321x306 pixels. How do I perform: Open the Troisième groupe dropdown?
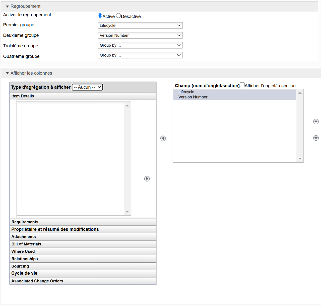140,45
